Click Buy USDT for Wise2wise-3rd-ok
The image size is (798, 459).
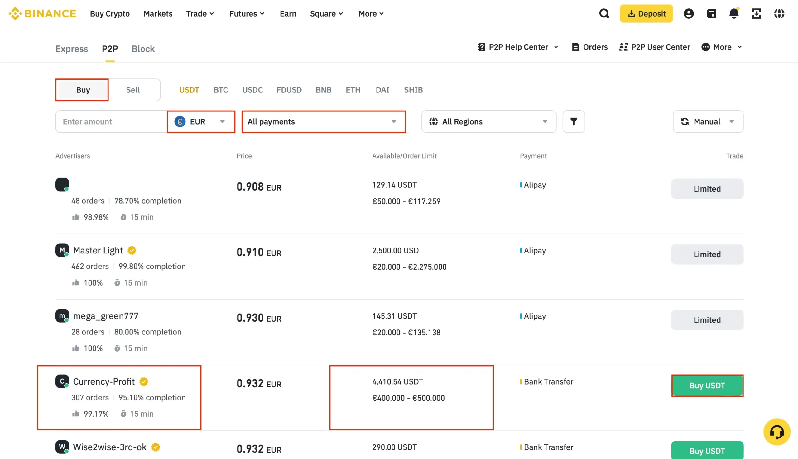click(707, 451)
